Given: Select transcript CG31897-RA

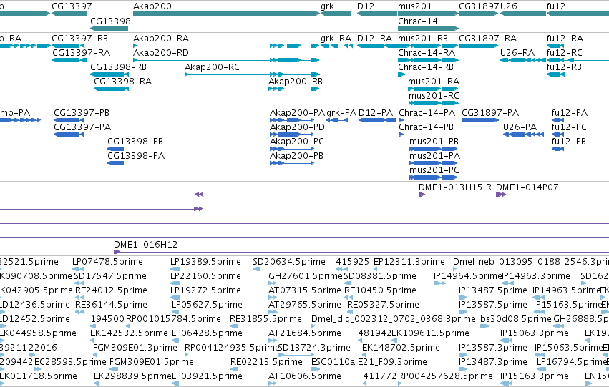Looking at the screenshot, I should click(x=479, y=46).
